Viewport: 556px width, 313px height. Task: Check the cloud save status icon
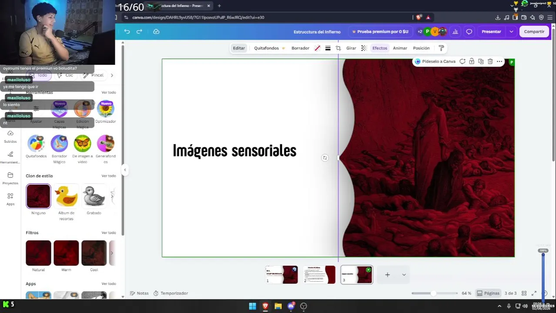(x=156, y=31)
